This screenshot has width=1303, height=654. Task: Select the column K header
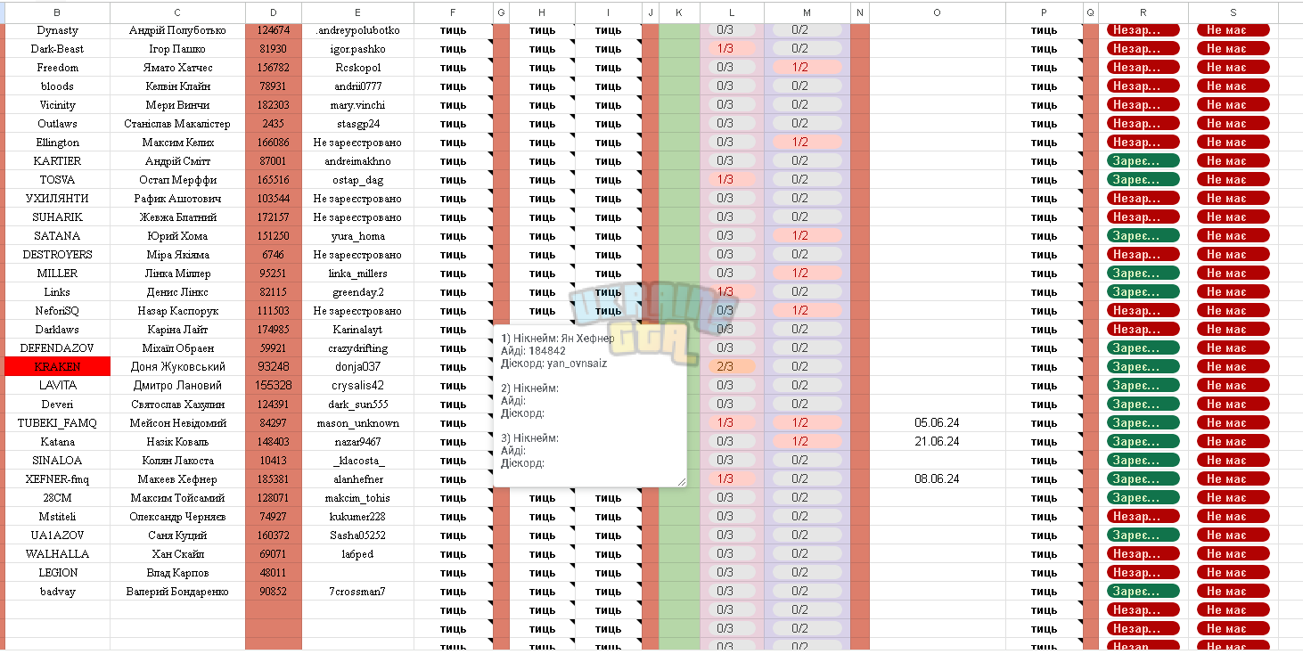coord(679,12)
